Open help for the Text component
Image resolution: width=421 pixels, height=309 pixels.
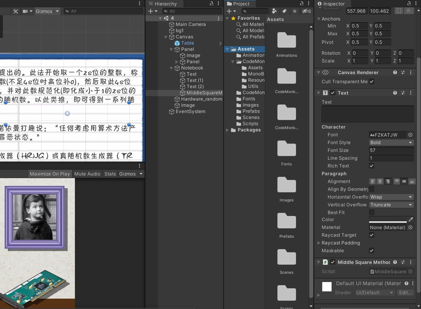[395, 93]
